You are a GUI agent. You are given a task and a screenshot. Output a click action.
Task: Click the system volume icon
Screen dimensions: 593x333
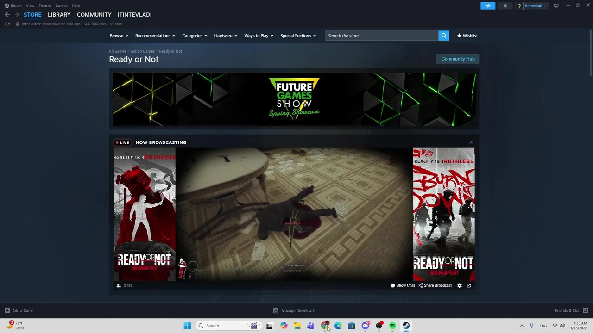(x=562, y=326)
